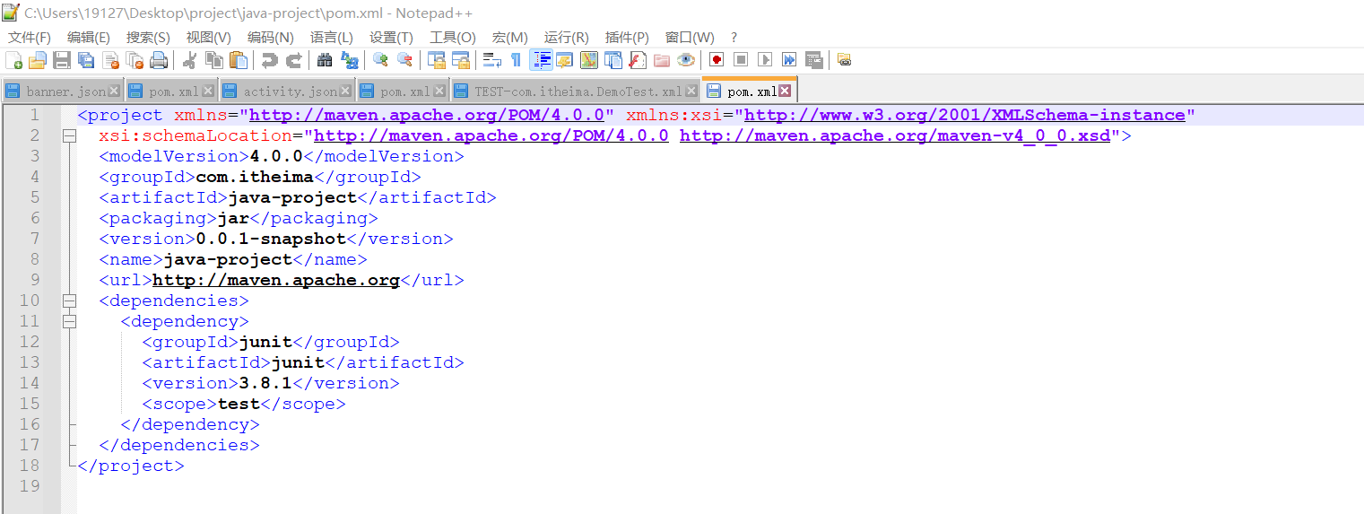Click the Save All icon
Image resolution: width=1364 pixels, height=514 pixels.
86,60
